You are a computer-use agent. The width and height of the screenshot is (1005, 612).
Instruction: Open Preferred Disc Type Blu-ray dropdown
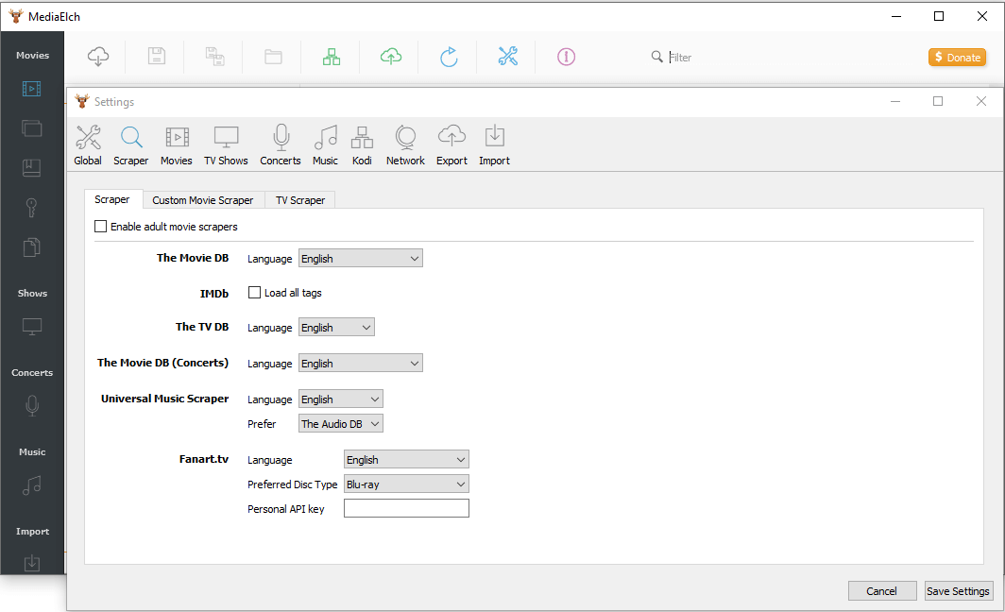click(406, 484)
